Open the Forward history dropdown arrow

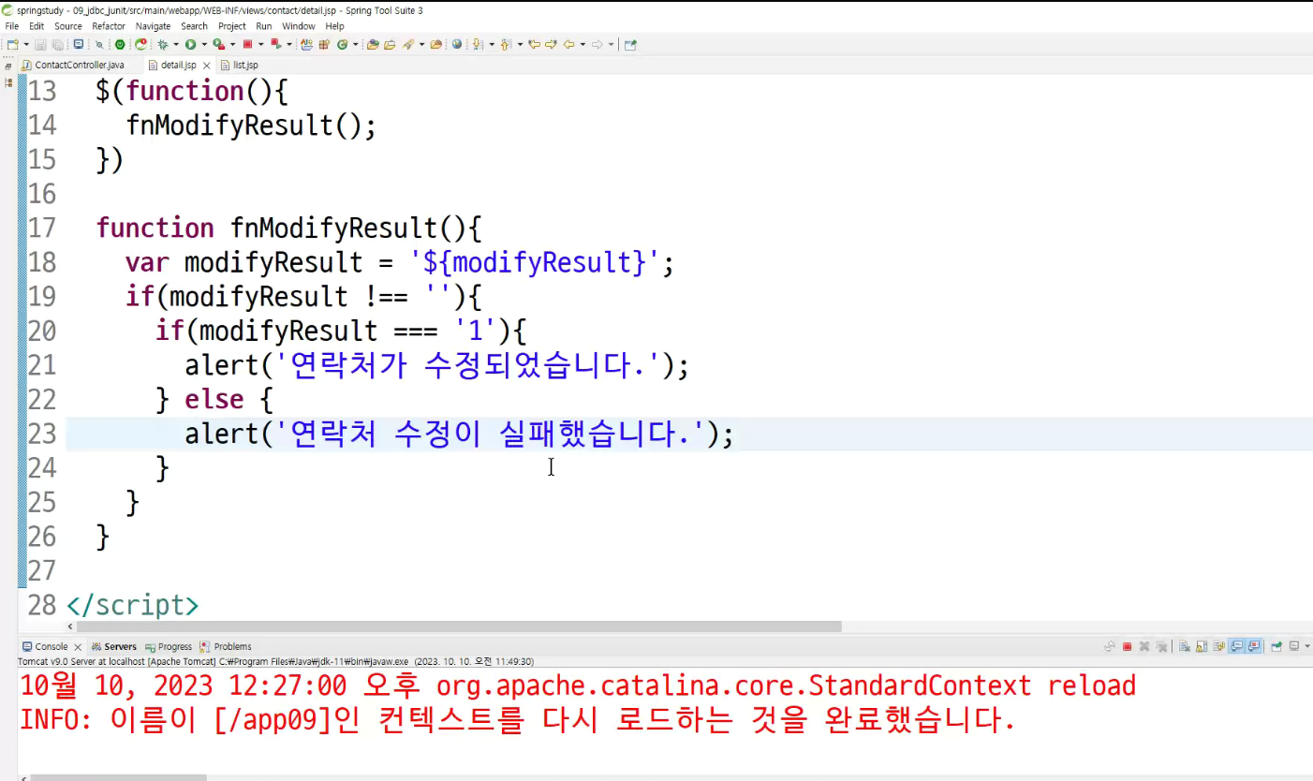tap(611, 44)
